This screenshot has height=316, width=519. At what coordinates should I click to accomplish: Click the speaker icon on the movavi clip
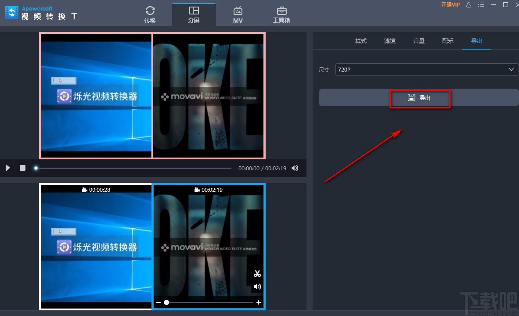pos(257,286)
